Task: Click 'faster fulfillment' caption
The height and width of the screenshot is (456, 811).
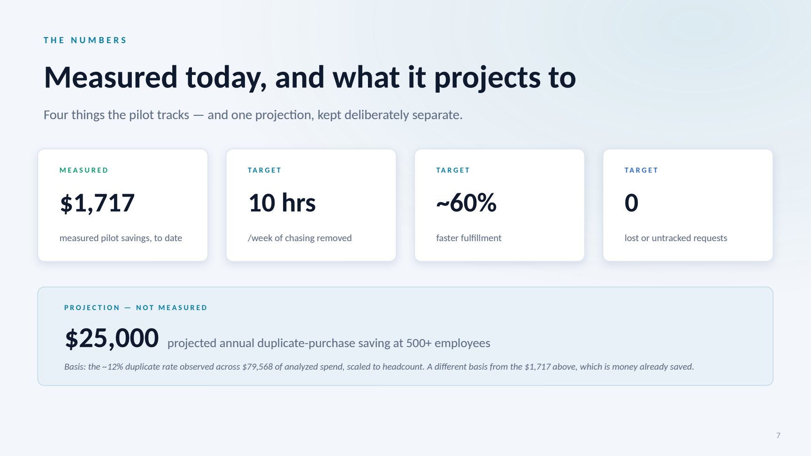Action: pos(469,238)
